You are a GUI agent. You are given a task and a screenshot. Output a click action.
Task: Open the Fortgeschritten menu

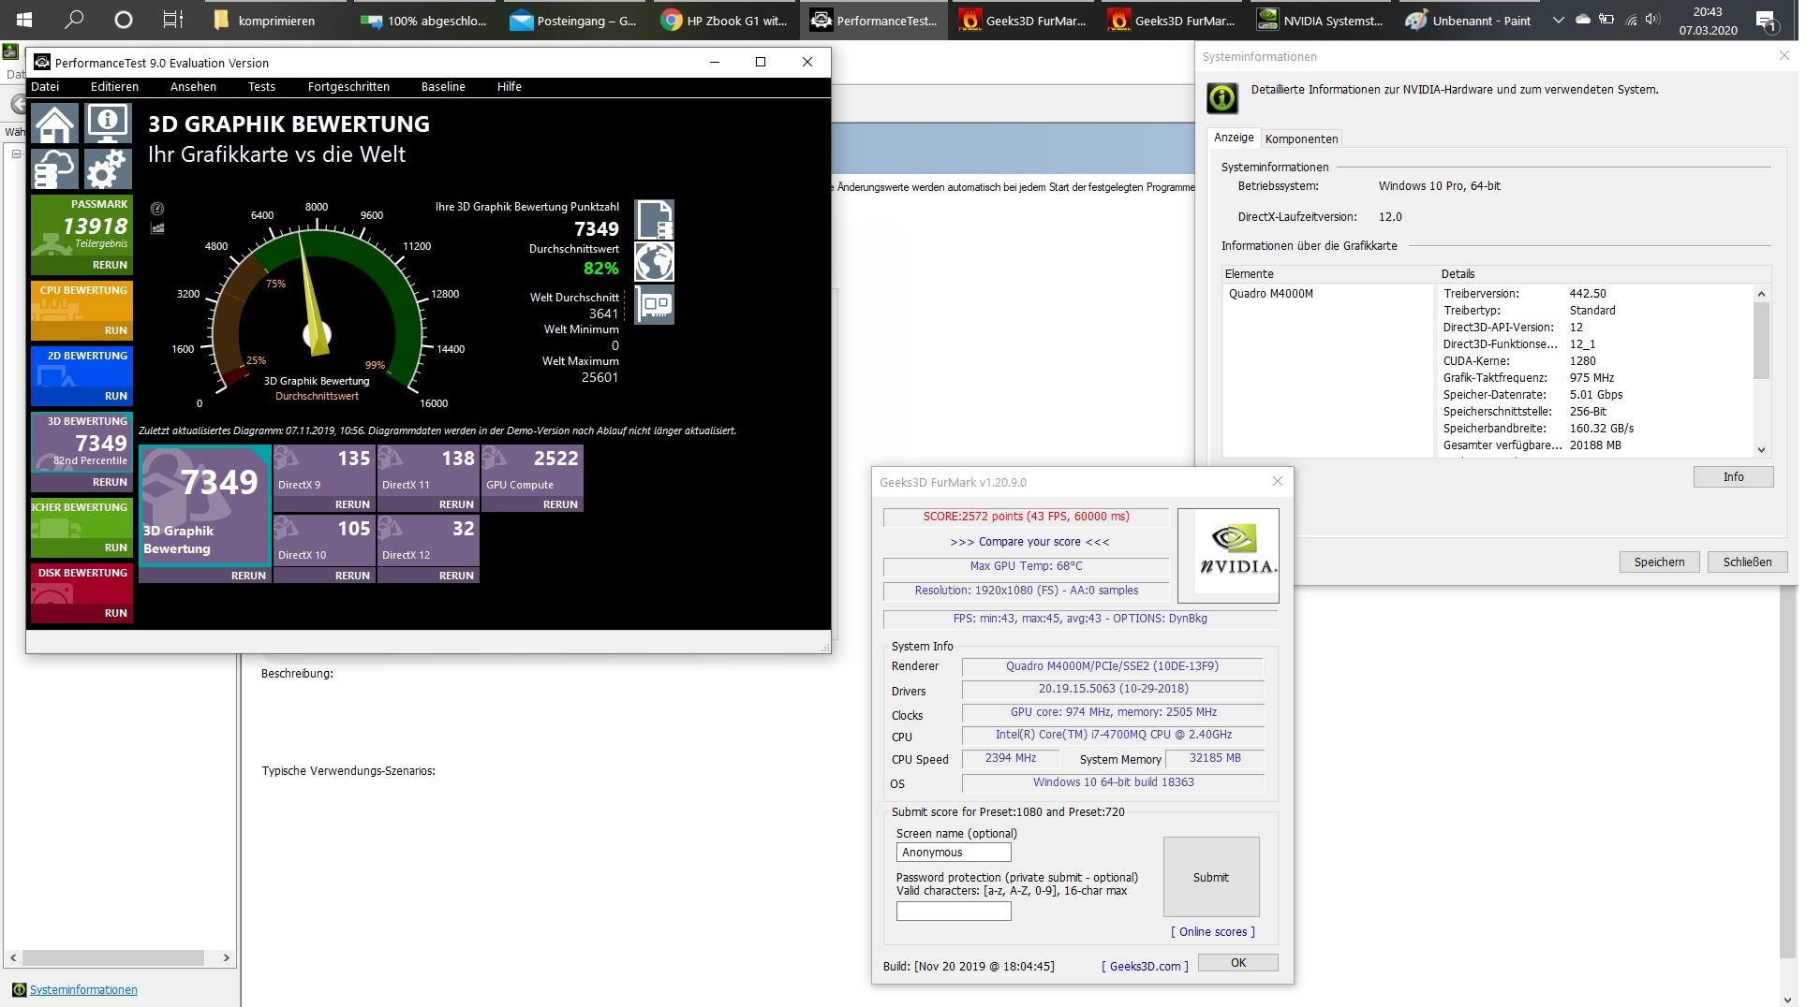pos(350,87)
